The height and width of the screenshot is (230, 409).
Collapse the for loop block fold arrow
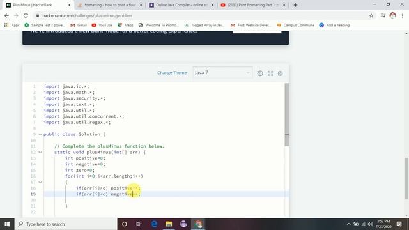tap(40, 182)
